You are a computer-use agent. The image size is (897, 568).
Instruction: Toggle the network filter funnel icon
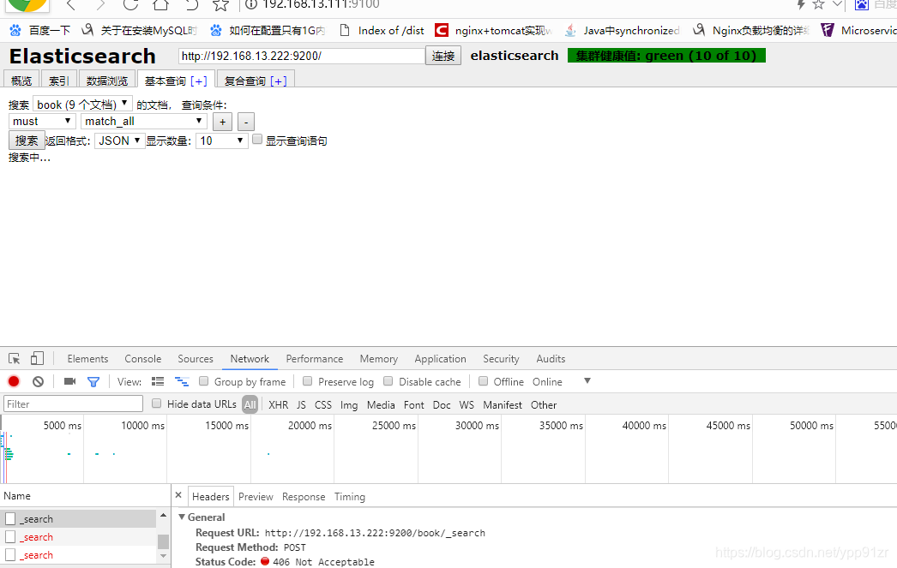coord(93,382)
